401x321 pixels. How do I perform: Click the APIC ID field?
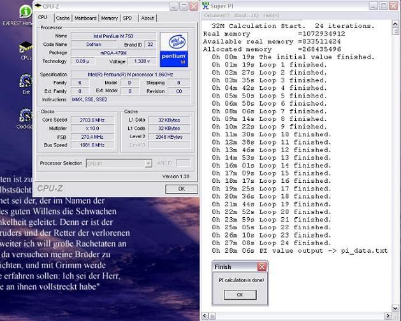[184, 163]
